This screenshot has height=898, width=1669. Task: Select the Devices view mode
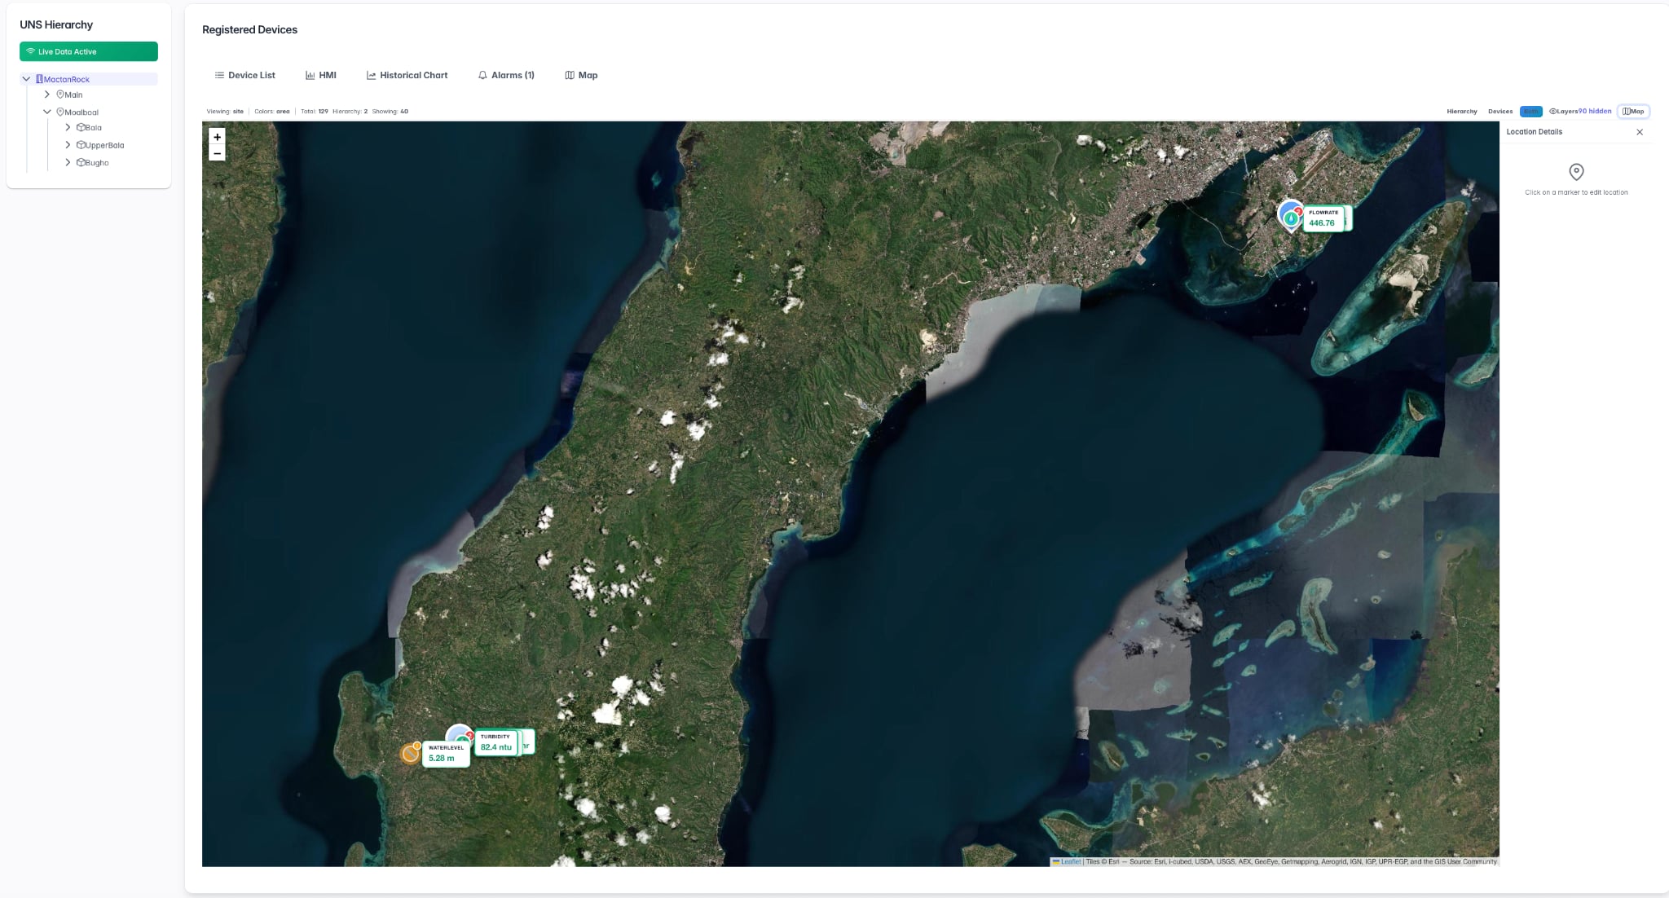1499,112
